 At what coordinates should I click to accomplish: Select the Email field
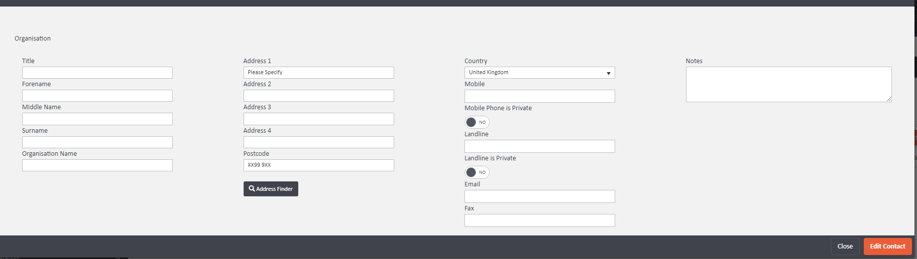click(539, 196)
